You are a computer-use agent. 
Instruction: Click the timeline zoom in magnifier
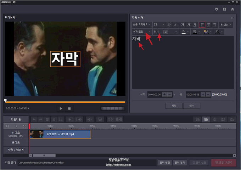8,126
